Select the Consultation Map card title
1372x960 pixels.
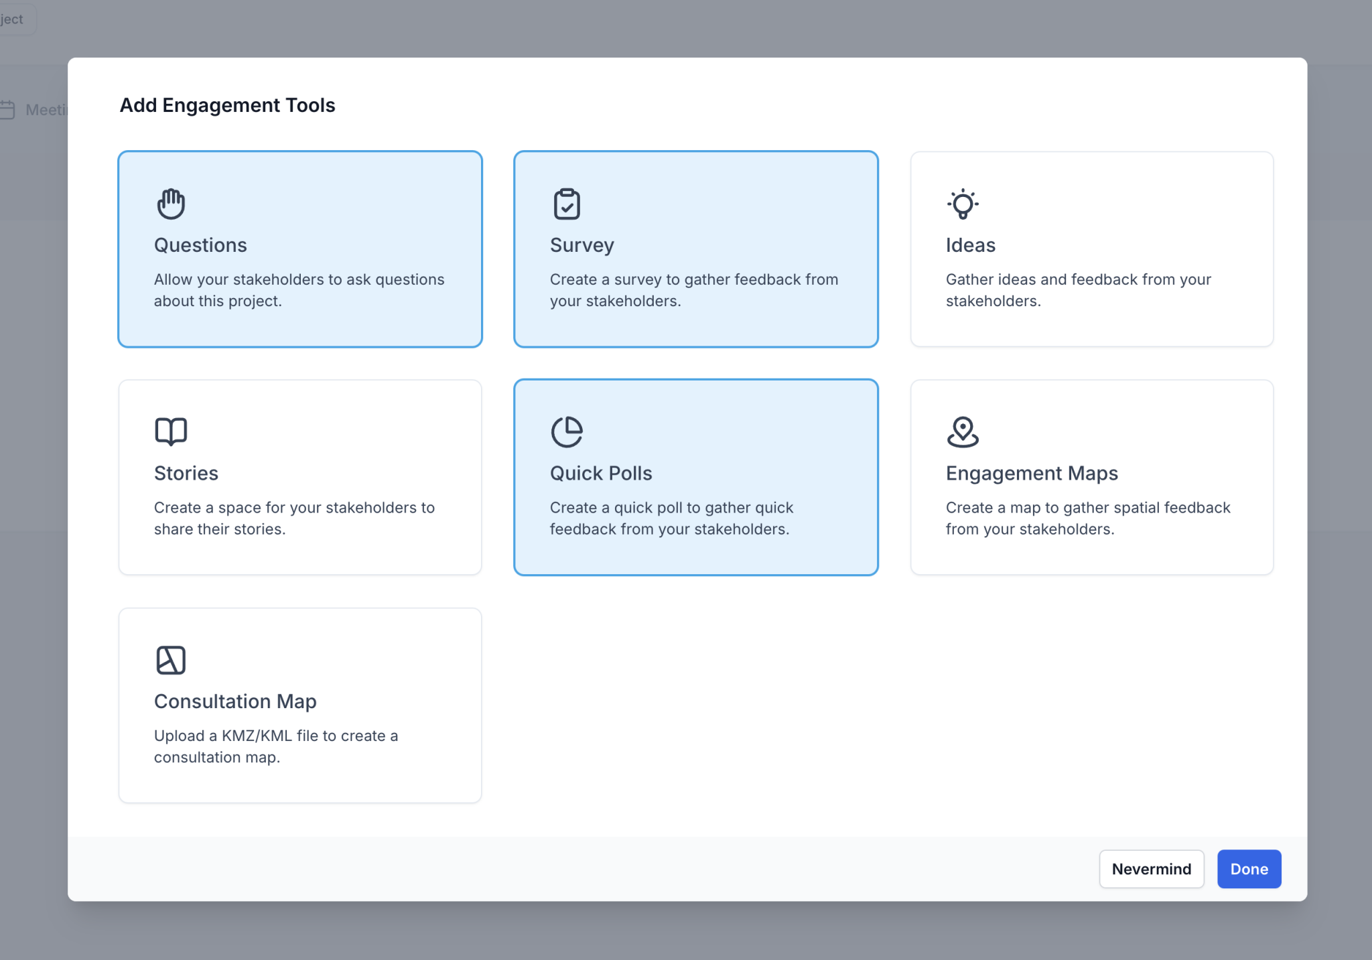point(235,701)
